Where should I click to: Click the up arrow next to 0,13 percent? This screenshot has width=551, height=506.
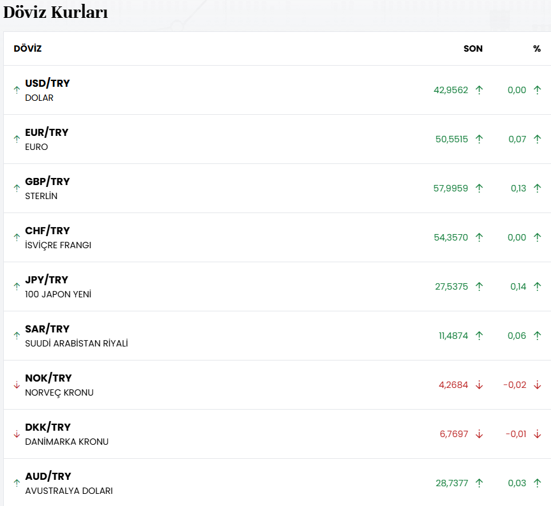coord(537,188)
